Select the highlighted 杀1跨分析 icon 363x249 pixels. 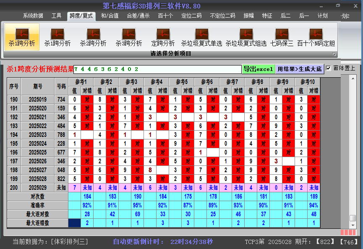pos(22,37)
